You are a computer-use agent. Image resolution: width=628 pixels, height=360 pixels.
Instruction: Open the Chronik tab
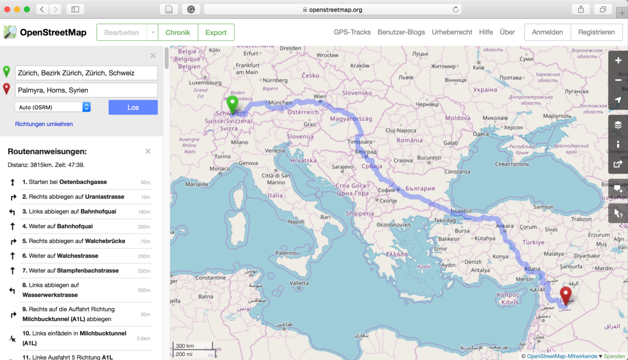click(178, 32)
